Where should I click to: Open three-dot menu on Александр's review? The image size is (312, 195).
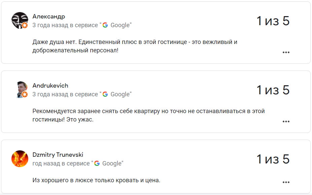(286, 52)
